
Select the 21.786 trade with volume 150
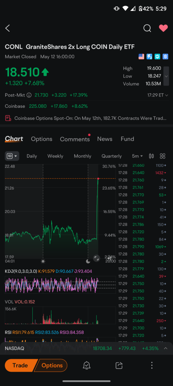(x=142, y=225)
